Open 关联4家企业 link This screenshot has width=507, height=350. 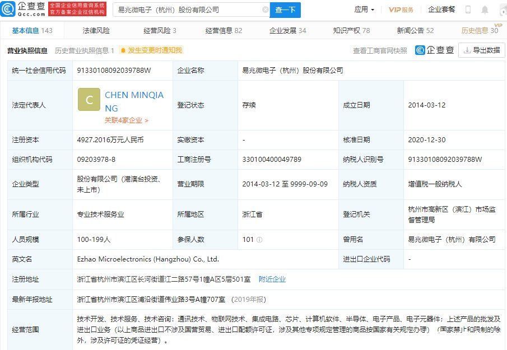tap(127, 120)
